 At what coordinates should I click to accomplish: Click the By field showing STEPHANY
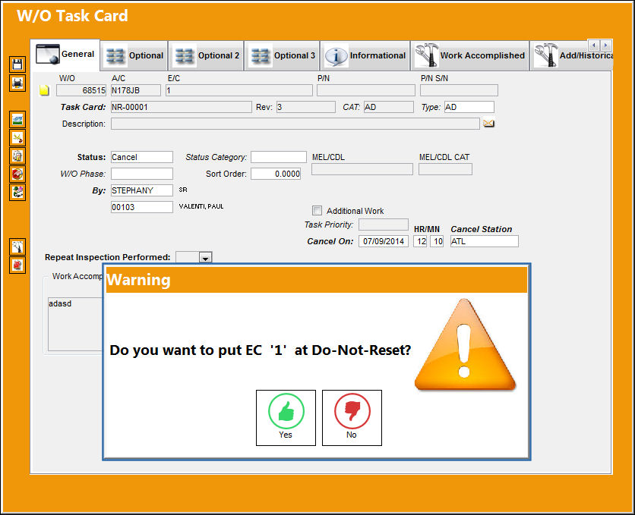coord(142,190)
